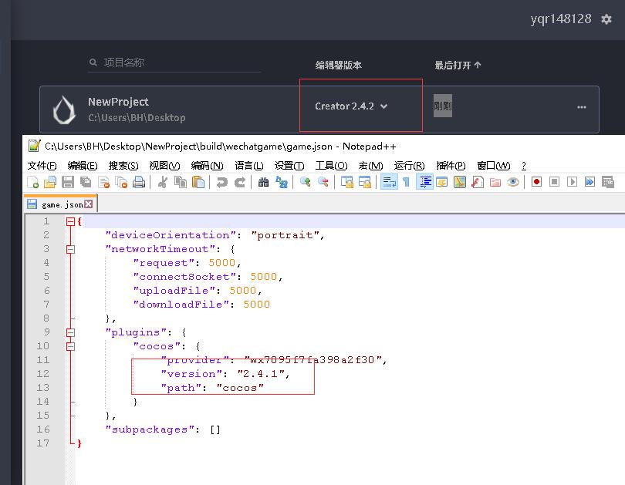The height and width of the screenshot is (485, 625).
Task: Click the Copy icon in toolbar
Action: 181,182
